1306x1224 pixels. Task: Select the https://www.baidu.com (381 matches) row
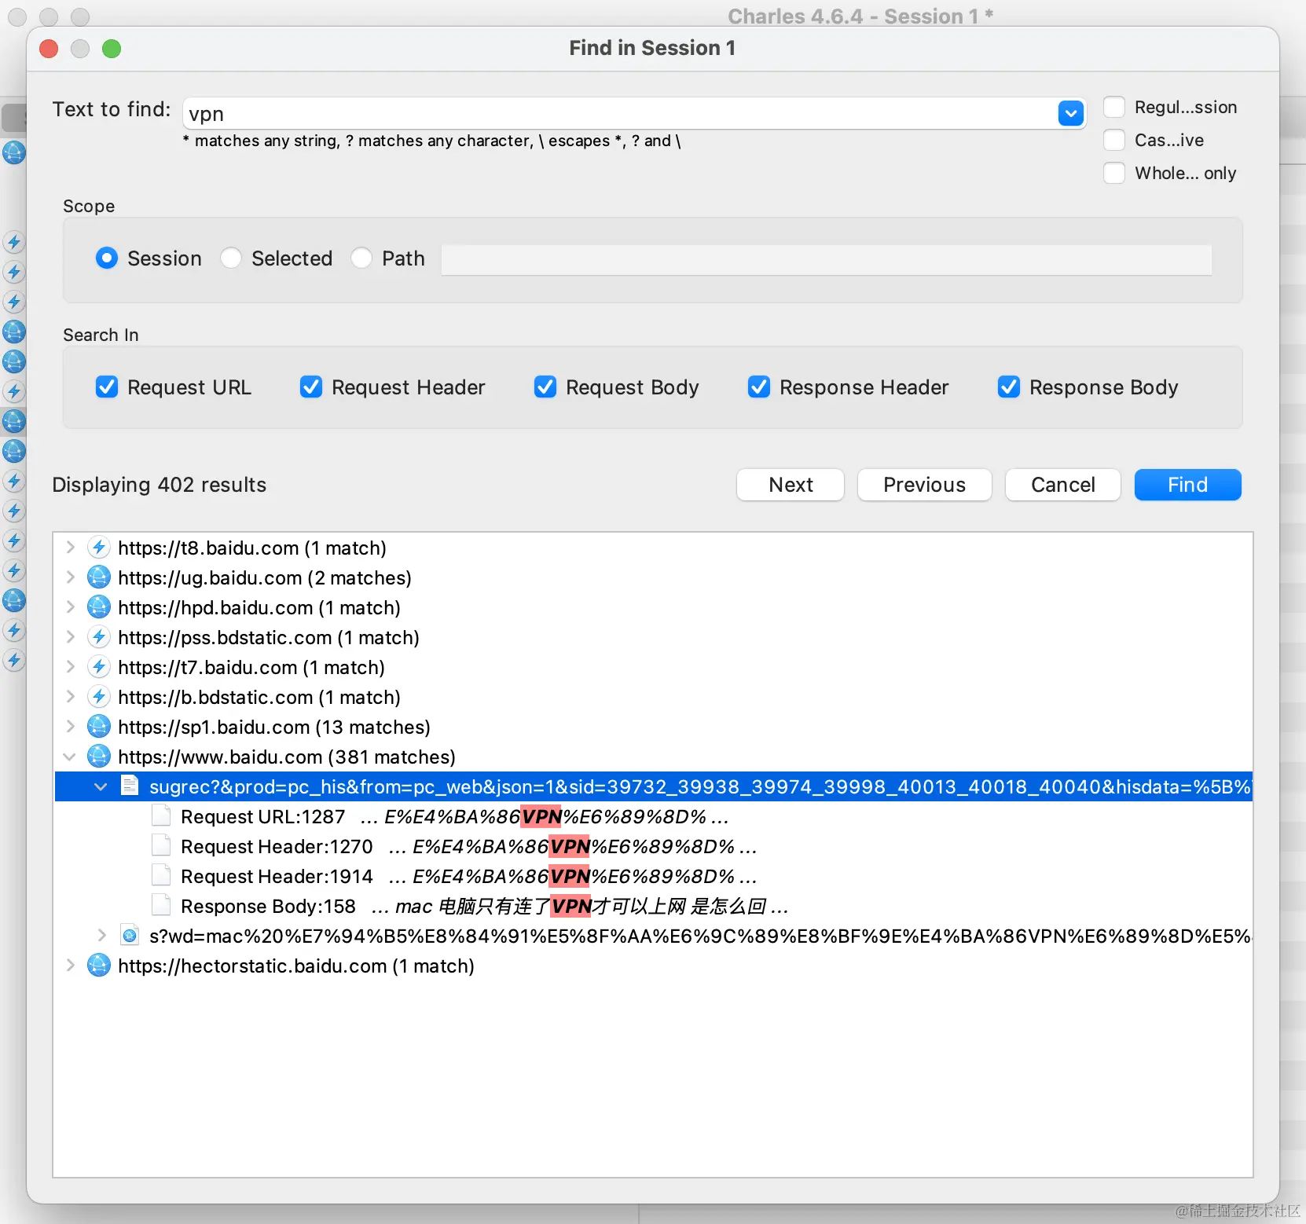click(x=654, y=757)
